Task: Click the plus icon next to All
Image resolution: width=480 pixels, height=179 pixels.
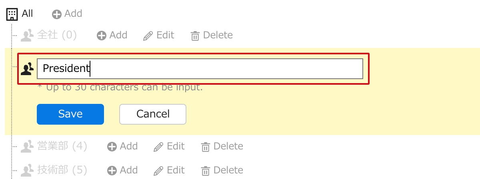Action: [57, 14]
